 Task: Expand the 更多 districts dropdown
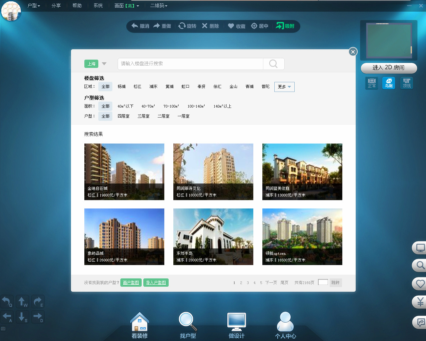[x=284, y=87]
